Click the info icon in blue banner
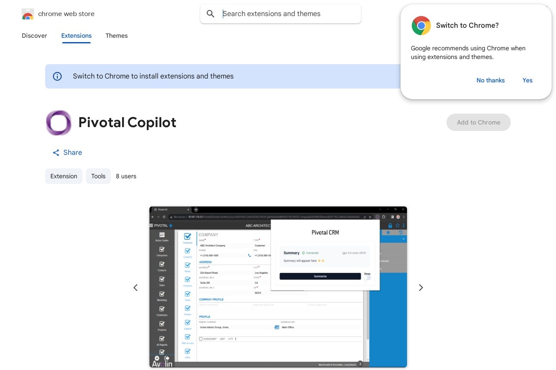Image resolution: width=556 pixels, height=370 pixels. click(x=57, y=76)
